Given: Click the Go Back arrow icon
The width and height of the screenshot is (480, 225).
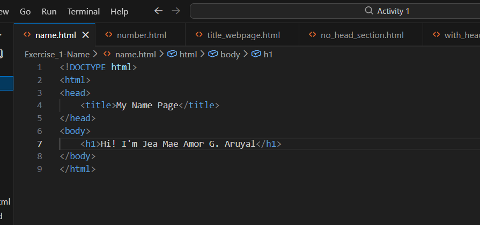Looking at the screenshot, I should (158, 11).
